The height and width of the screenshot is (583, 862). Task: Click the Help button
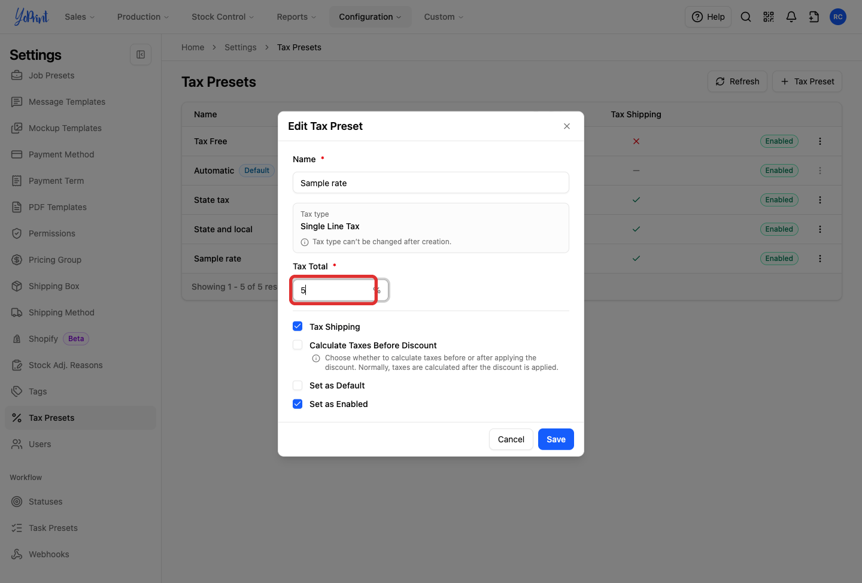708,17
